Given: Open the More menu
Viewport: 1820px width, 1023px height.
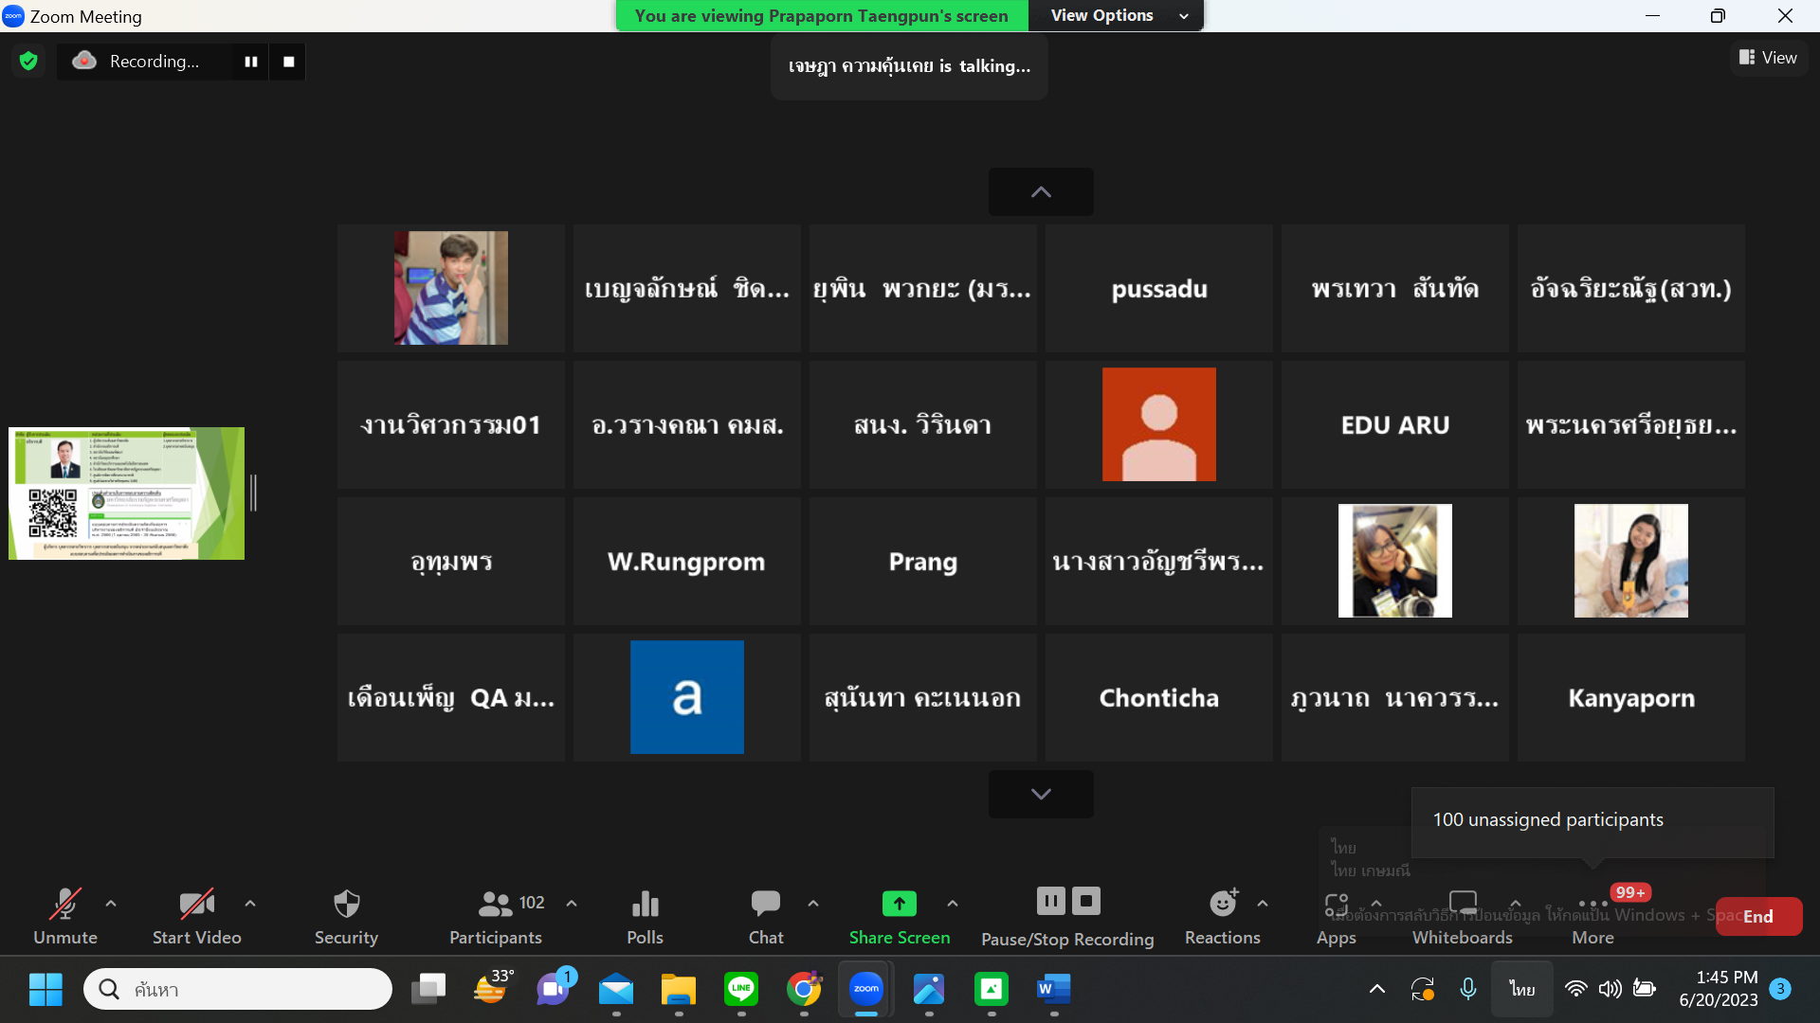Looking at the screenshot, I should [x=1592, y=917].
